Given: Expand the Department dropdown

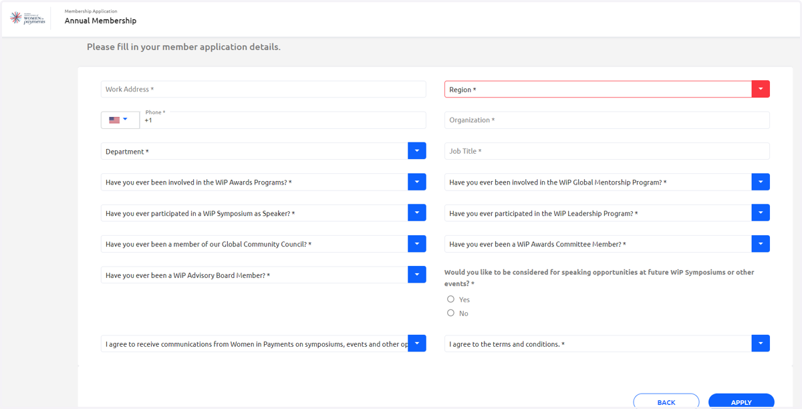Looking at the screenshot, I should [x=417, y=151].
